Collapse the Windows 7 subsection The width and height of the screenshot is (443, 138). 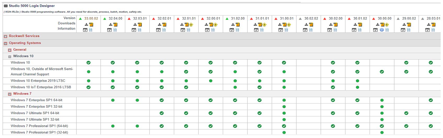pyautogui.click(x=10, y=94)
